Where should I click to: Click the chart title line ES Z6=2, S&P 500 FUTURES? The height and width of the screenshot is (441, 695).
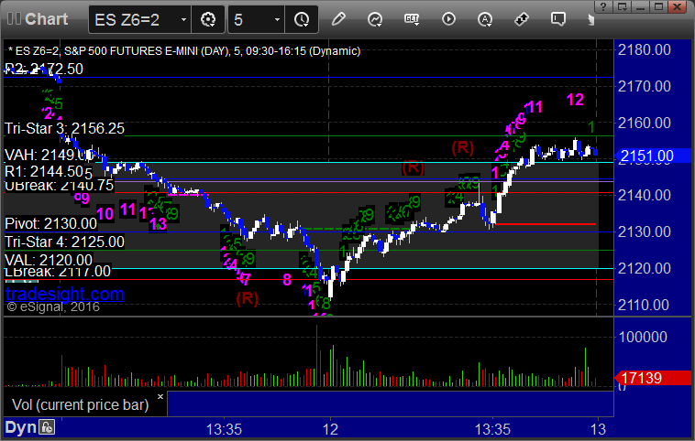coord(184,51)
